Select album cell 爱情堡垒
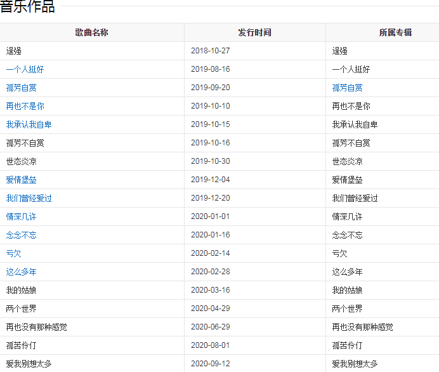The image size is (439, 372). 347,180
